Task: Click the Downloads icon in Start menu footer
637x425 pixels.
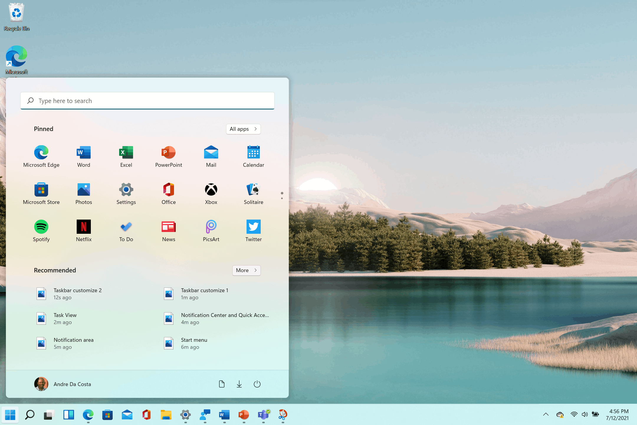Action: [239, 384]
